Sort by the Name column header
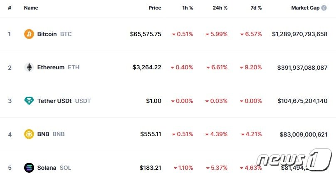336x176 pixels. (31, 8)
